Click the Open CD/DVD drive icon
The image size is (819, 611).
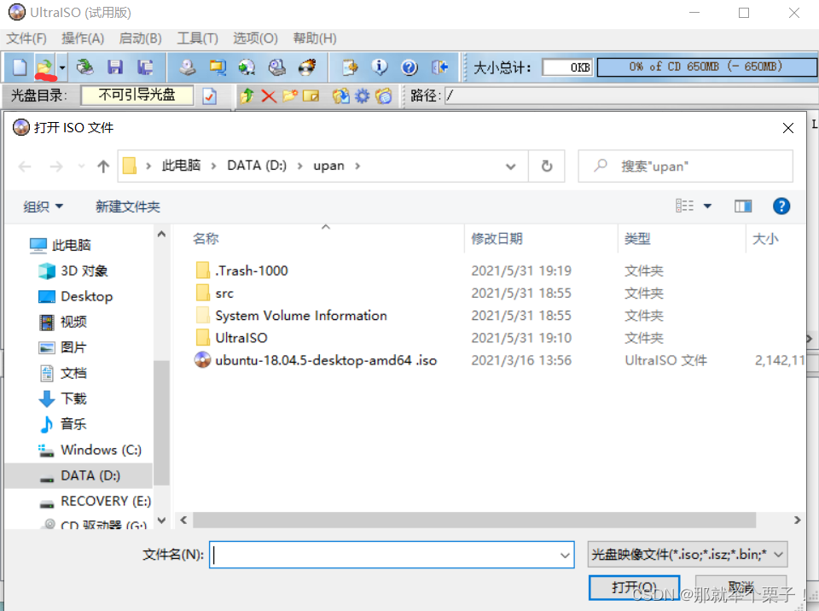[x=84, y=67]
